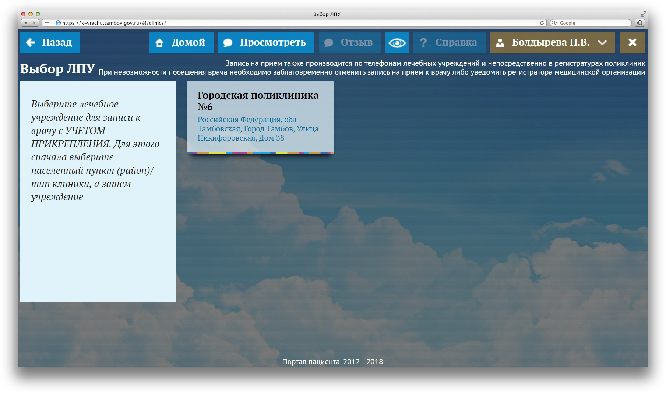
Task: Click the browser forward arrow
Action: pos(34,23)
